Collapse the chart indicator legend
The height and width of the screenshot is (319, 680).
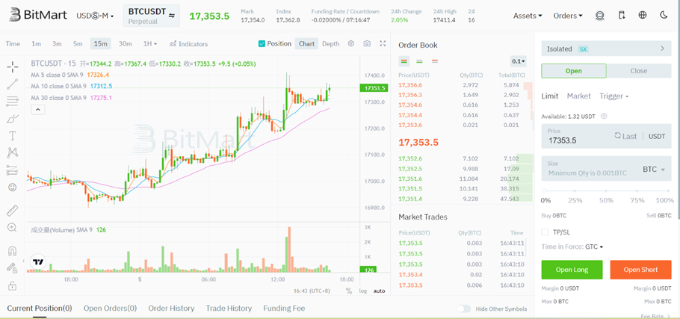[37, 110]
